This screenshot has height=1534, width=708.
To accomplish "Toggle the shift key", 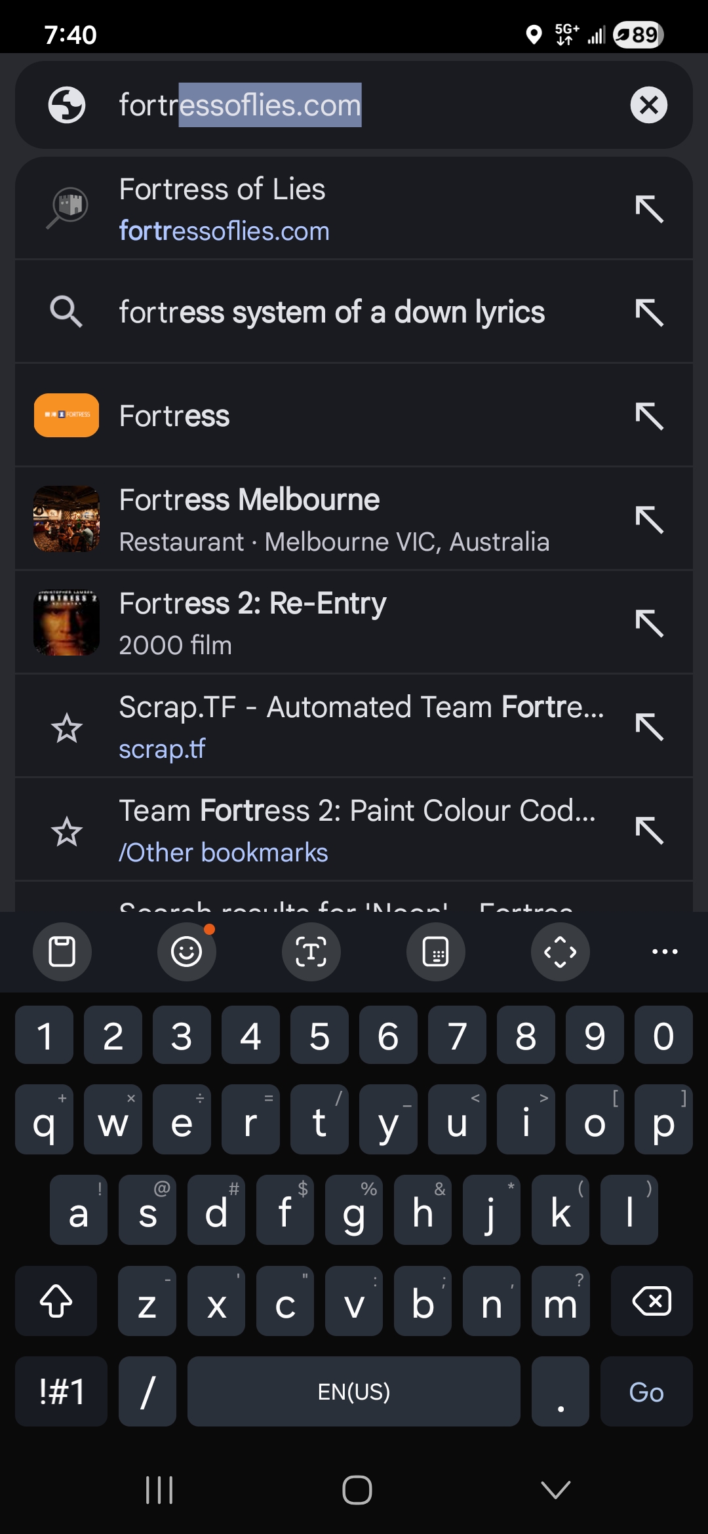I will 56,1301.
